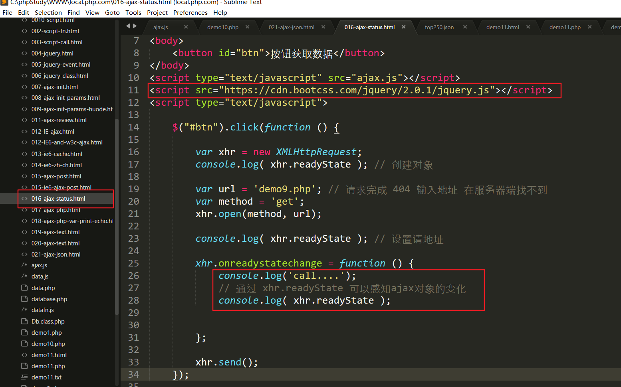Click line number 25 in the gutter
Screen dimensions: 621x387
(133, 263)
